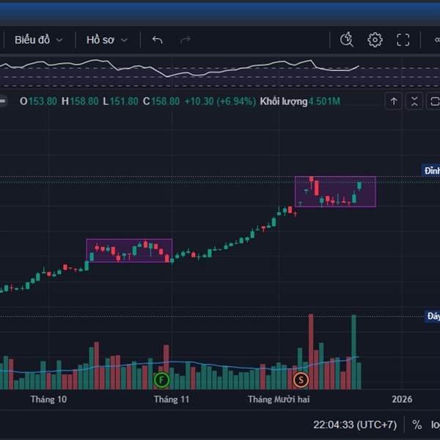Screen dimensions: 440x440
Task: Toggle log scale button
Action: tap(435, 424)
